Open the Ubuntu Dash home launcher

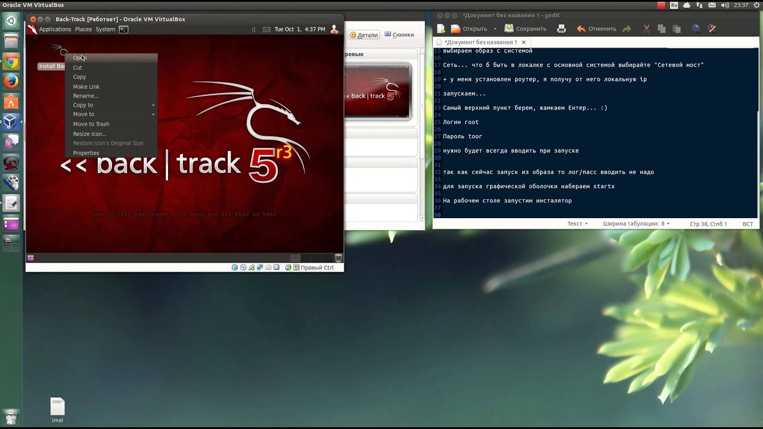coord(11,22)
